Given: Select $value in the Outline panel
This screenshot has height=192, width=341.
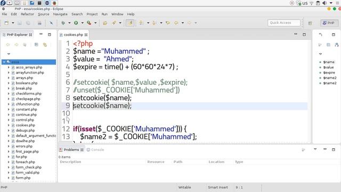Looking at the screenshot, I should coord(328,67).
